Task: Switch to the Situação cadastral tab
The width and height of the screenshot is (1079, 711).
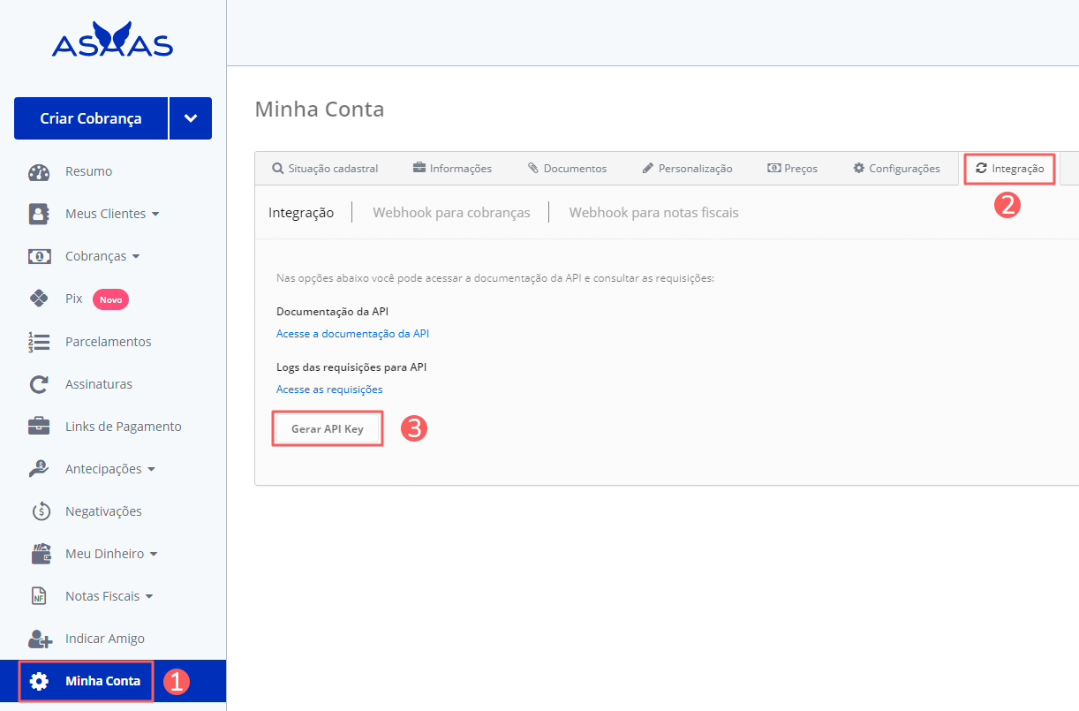Action: (325, 169)
